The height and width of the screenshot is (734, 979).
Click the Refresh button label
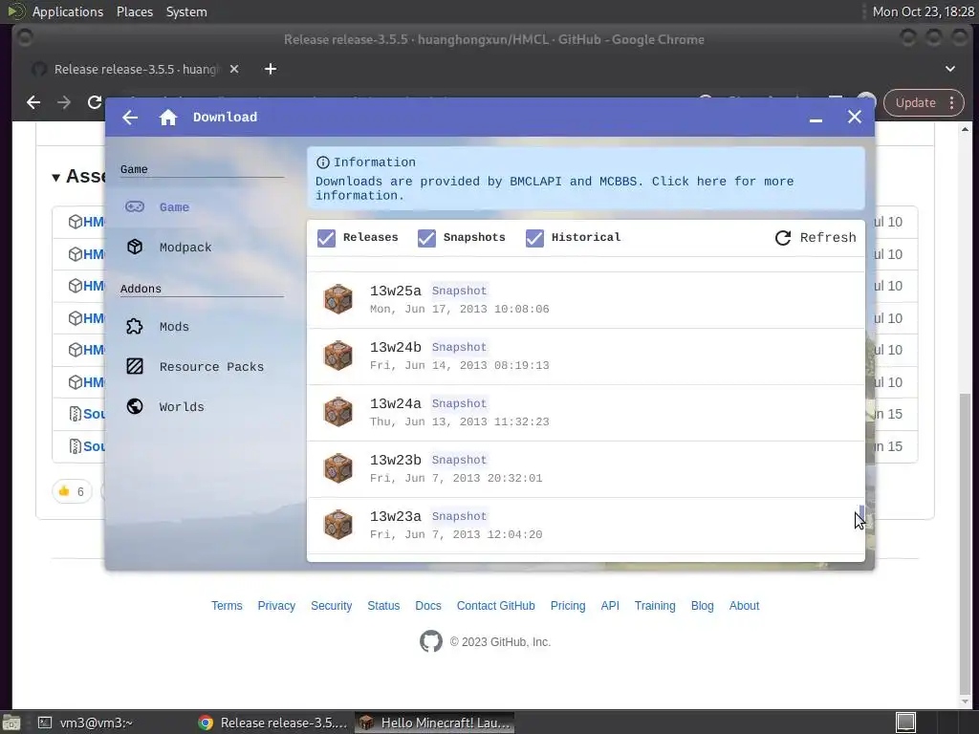pyautogui.click(x=828, y=238)
